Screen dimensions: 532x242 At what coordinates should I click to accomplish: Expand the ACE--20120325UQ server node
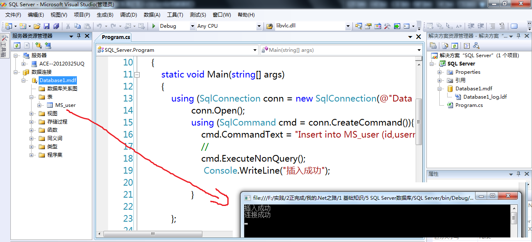click(24, 64)
